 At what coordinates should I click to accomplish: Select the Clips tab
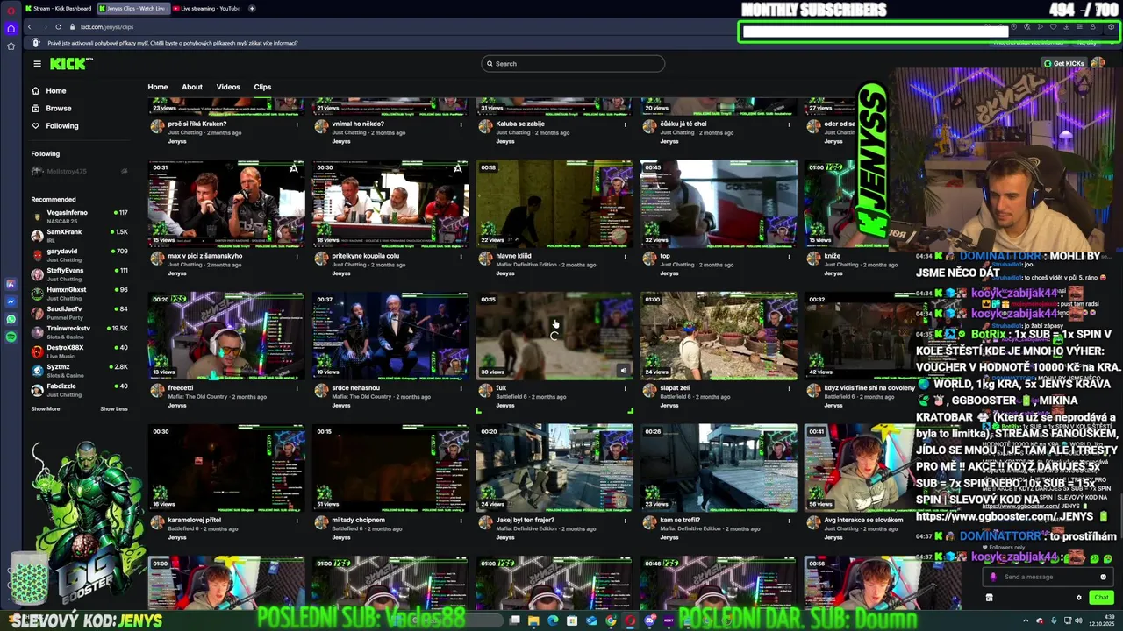click(262, 87)
